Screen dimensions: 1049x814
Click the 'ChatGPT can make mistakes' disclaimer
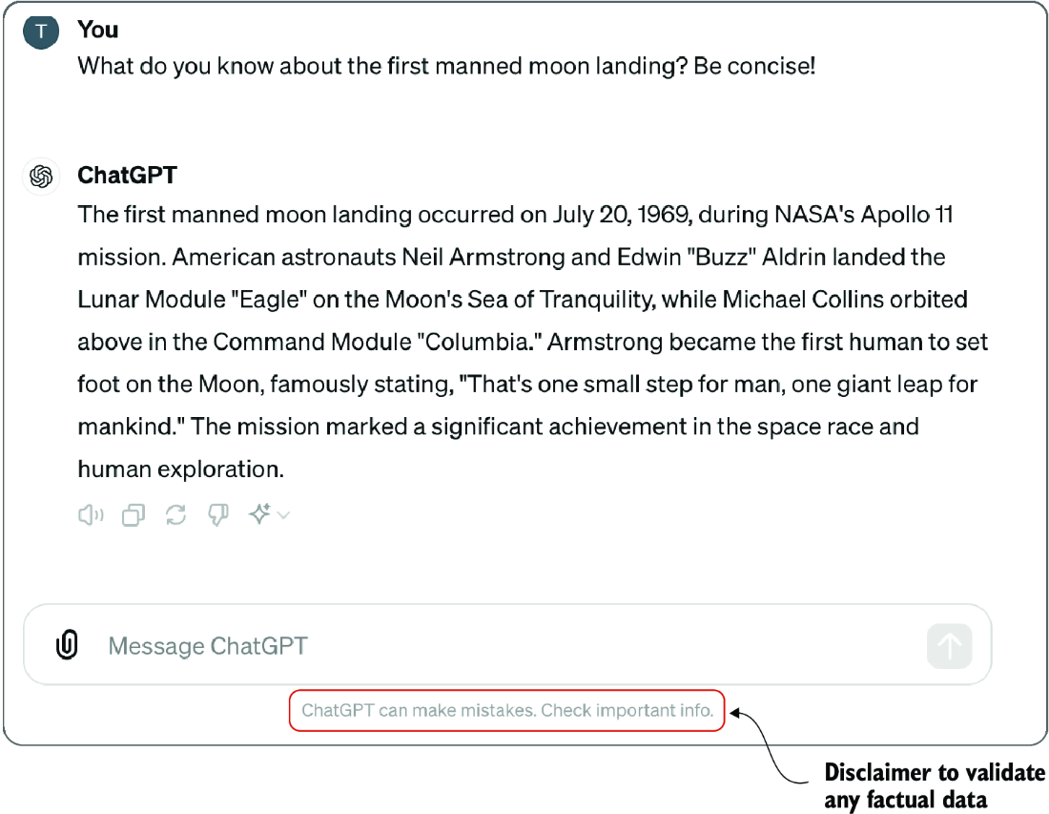point(507,711)
